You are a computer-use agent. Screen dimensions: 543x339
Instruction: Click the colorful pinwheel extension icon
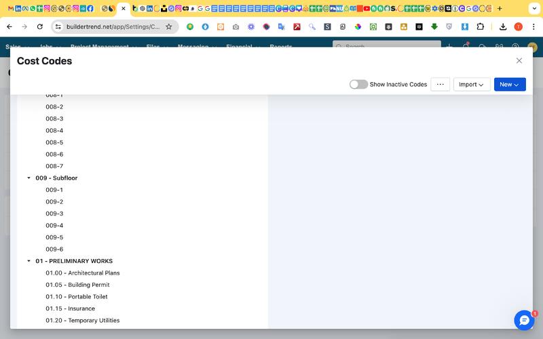[358, 26]
